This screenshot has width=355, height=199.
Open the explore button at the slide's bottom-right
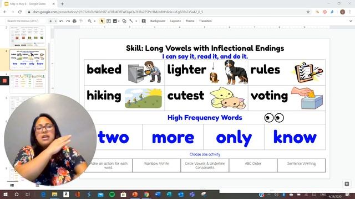[x=347, y=184]
